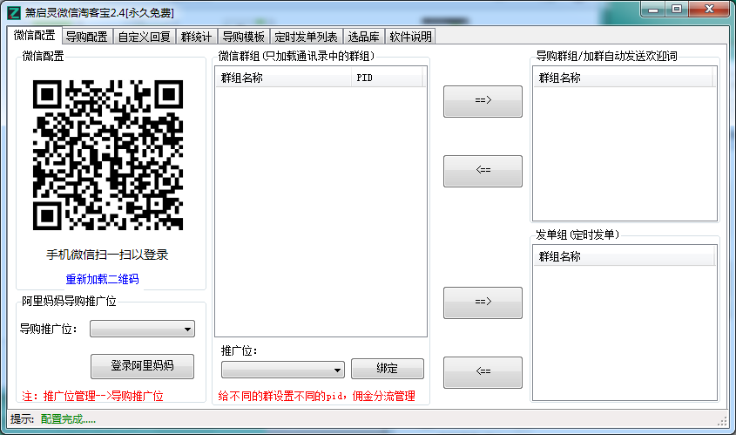Minimize the 微信淘客宝 window
This screenshot has height=435, width=736.
[x=653, y=9]
